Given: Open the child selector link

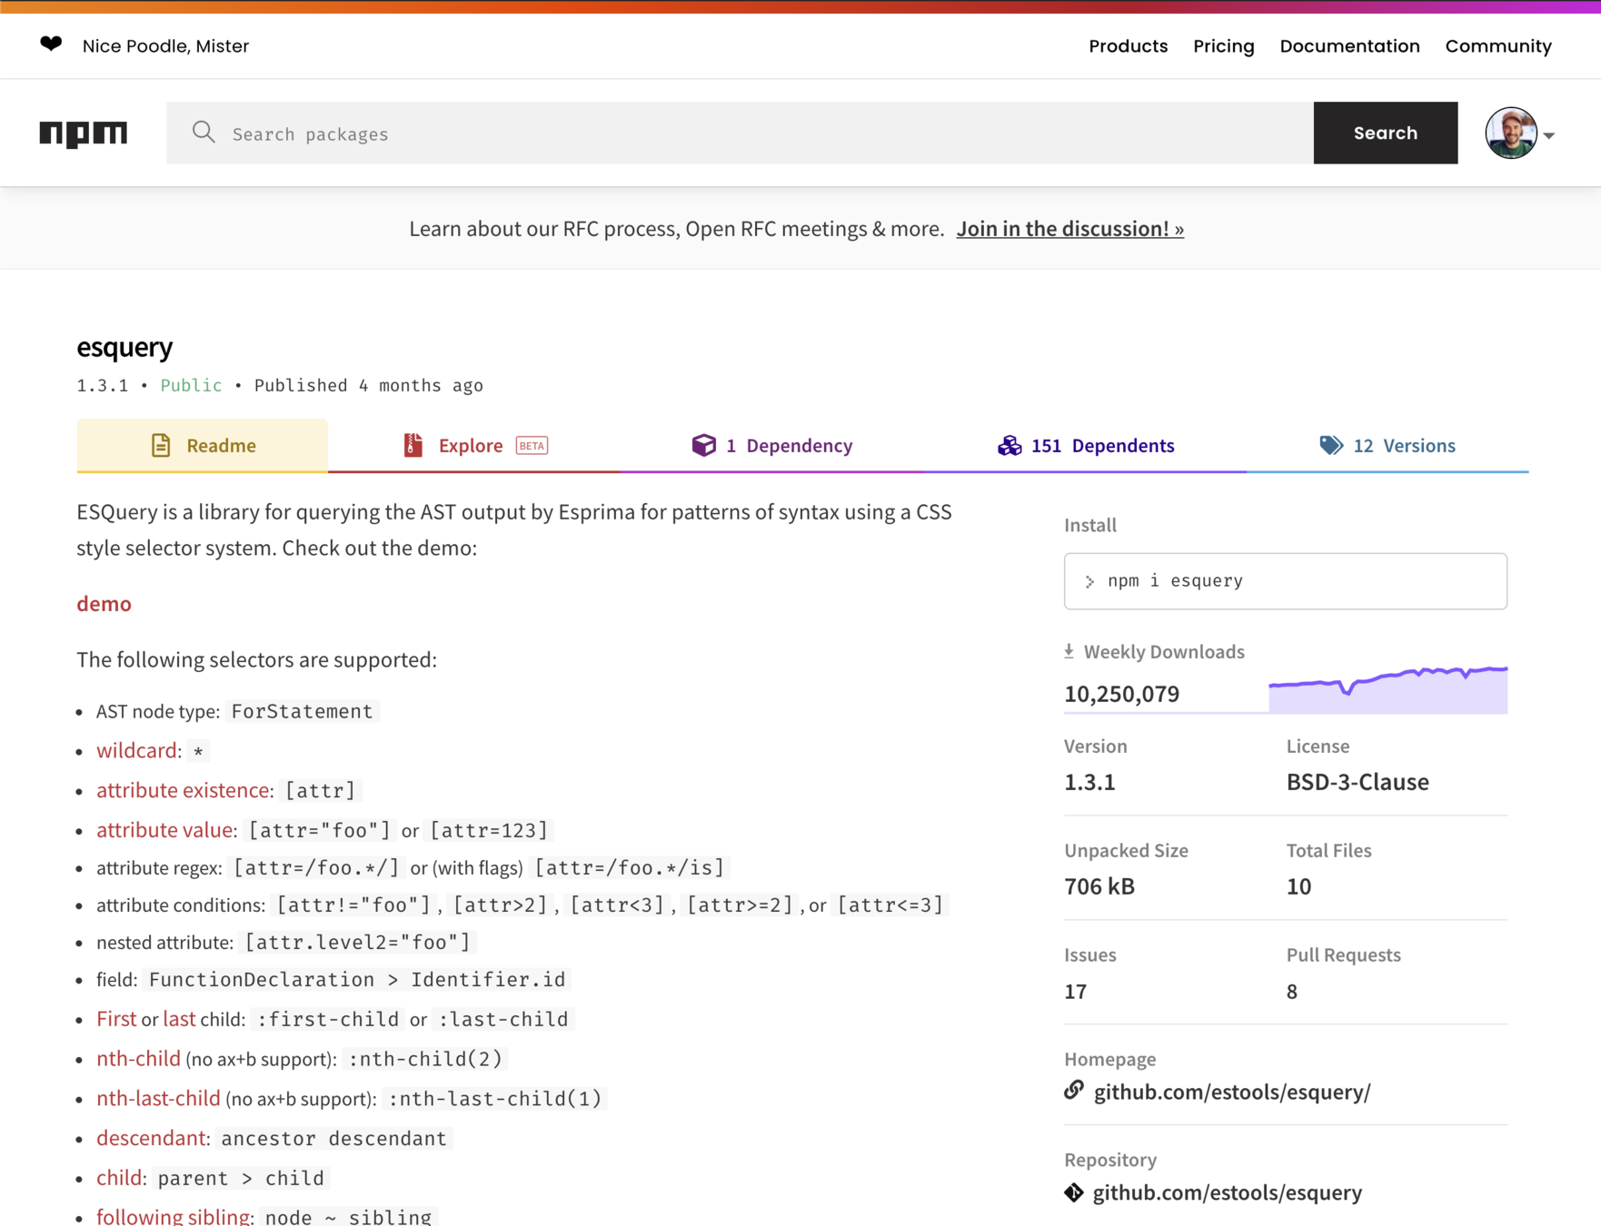Looking at the screenshot, I should point(119,1178).
